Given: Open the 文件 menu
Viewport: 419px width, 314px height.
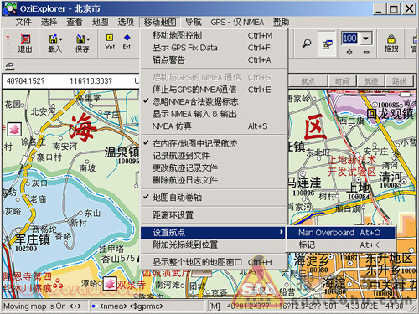Looking at the screenshot, I should pos(23,22).
